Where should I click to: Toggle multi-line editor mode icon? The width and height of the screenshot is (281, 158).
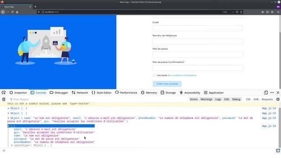coord(278,151)
